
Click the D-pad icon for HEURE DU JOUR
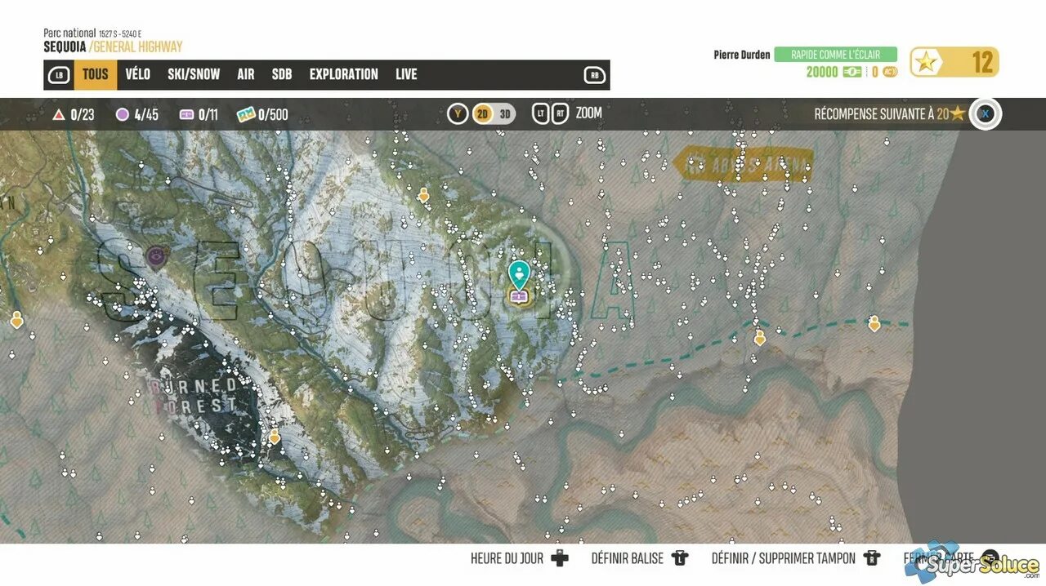pos(559,558)
